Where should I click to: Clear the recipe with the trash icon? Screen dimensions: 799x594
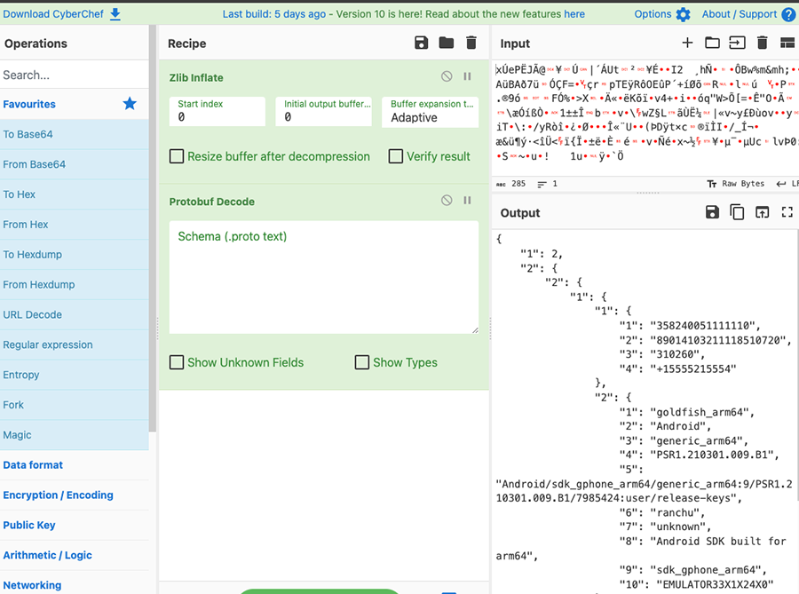pyautogui.click(x=471, y=44)
